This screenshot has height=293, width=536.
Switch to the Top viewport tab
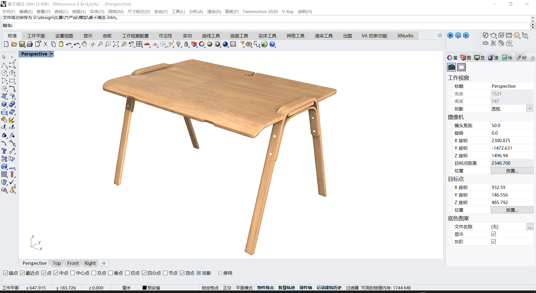click(56, 263)
